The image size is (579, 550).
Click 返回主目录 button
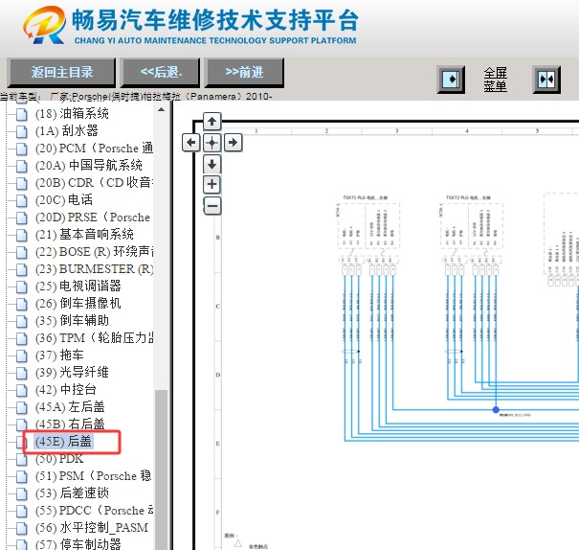pos(61,72)
